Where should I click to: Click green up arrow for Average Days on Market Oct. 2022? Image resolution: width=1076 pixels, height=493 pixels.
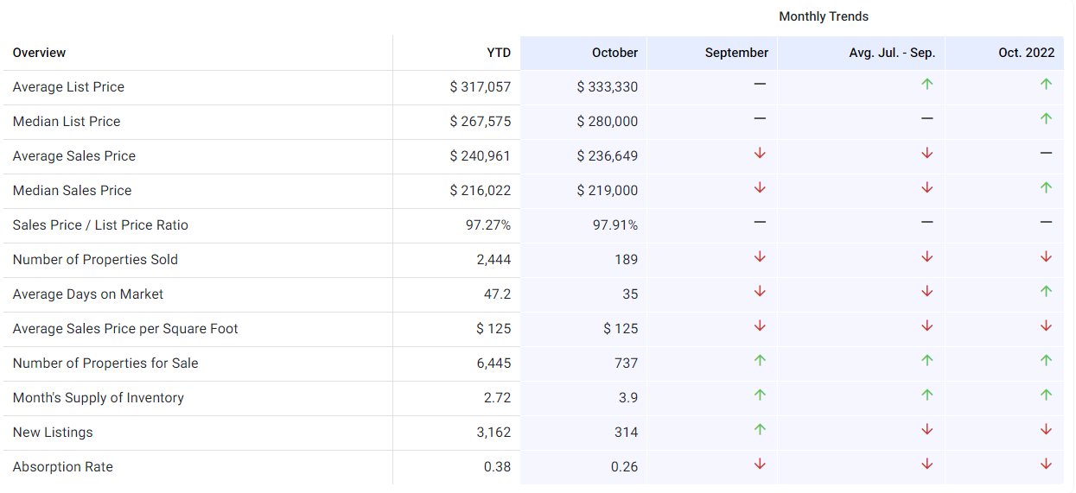tap(1046, 292)
